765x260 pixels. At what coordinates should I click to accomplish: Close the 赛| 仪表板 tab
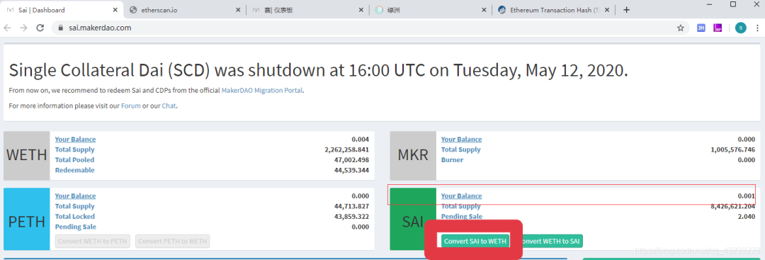click(361, 10)
